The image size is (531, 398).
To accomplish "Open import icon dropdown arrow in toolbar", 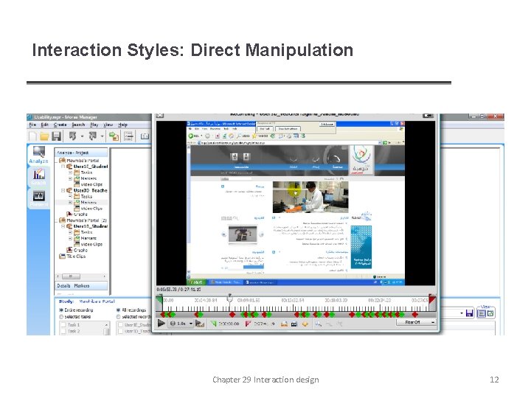I will (82, 136).
